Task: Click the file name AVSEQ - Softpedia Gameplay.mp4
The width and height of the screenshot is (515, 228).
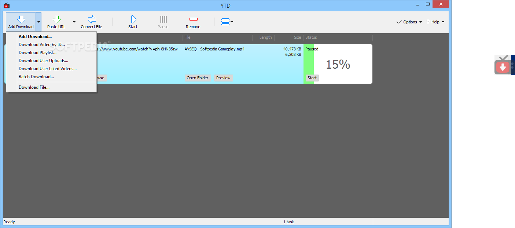Action: [x=214, y=49]
